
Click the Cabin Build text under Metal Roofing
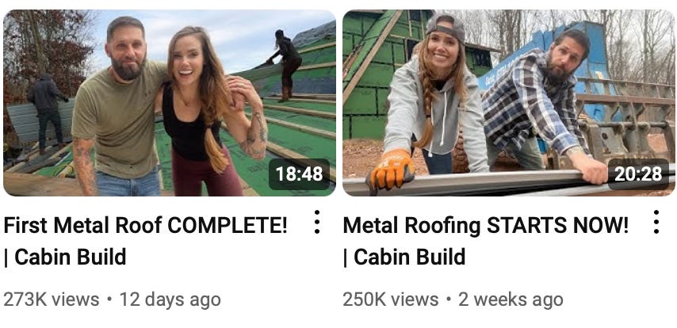point(409,257)
